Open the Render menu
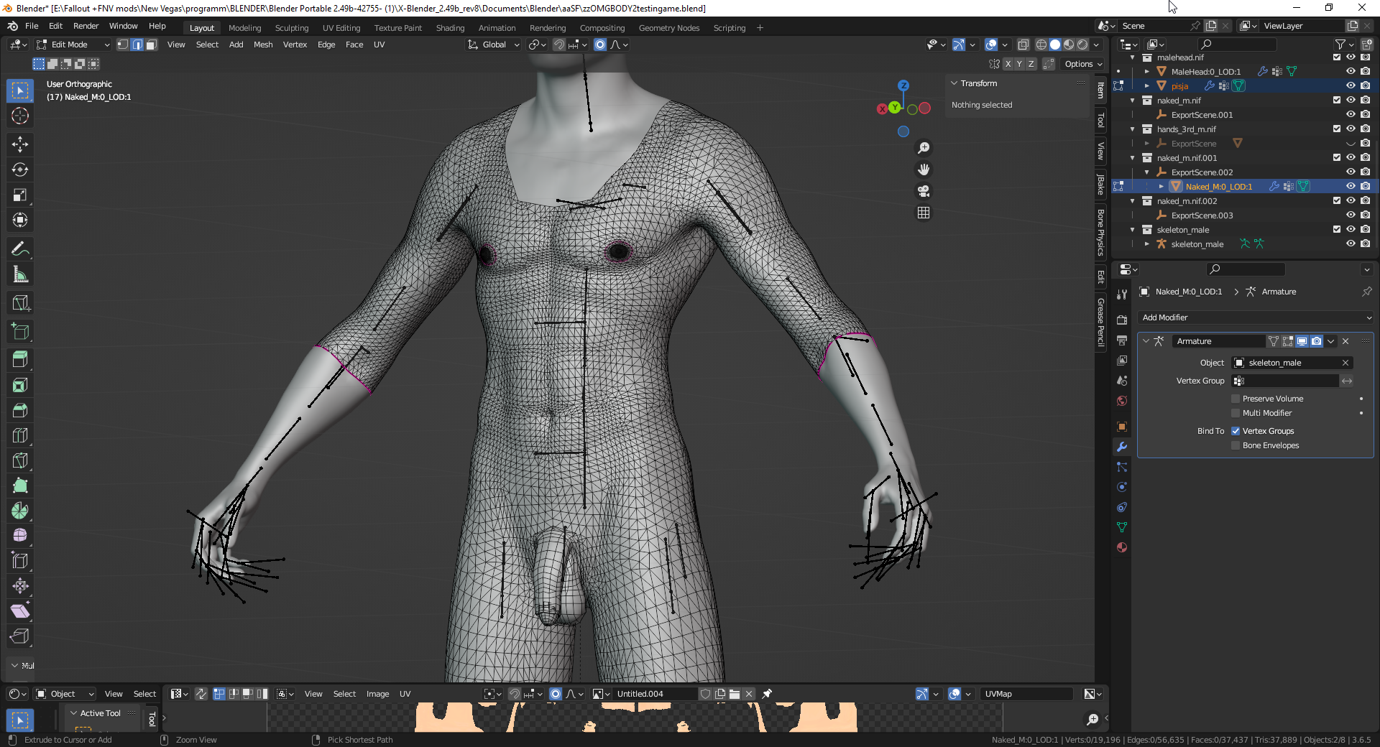Image resolution: width=1380 pixels, height=747 pixels. pyautogui.click(x=86, y=26)
